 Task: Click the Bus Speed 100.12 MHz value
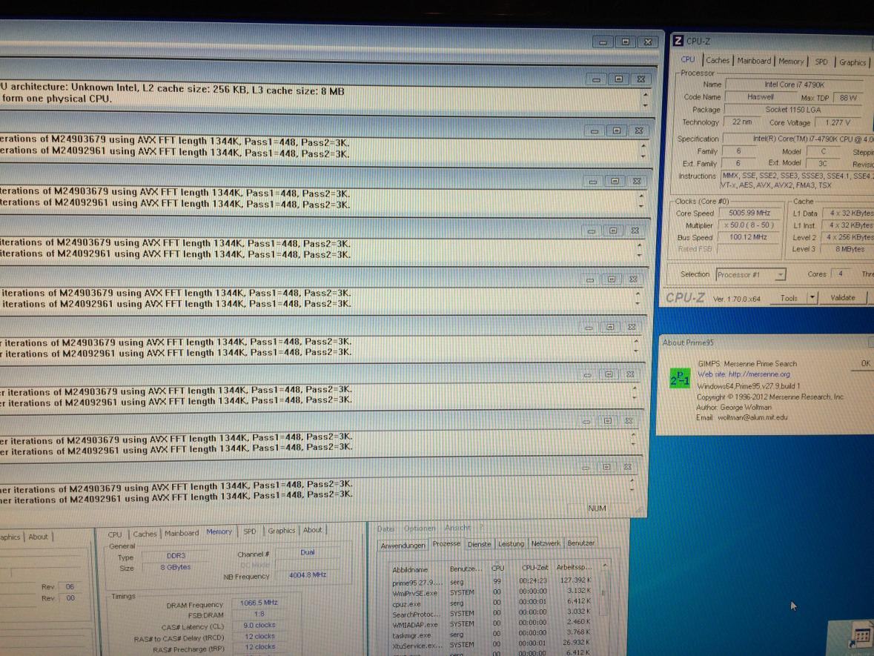[x=749, y=237]
